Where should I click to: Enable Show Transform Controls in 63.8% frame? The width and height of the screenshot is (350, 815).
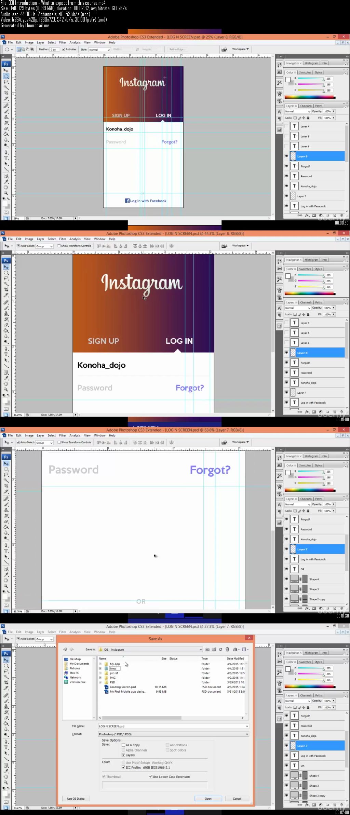59,442
